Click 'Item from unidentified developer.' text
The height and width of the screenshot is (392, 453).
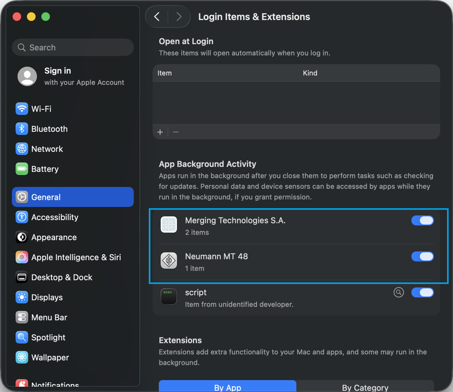click(239, 304)
